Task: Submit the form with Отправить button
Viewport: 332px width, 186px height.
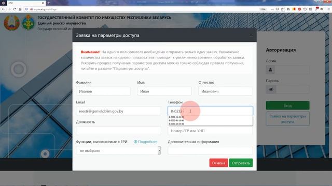Action: 241,163
